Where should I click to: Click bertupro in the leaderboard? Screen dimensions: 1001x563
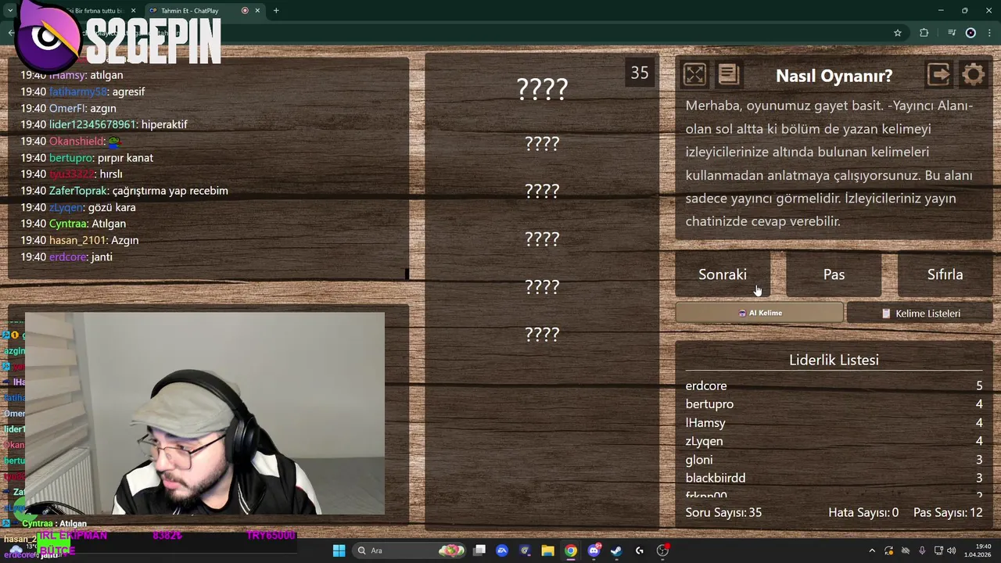coord(709,404)
